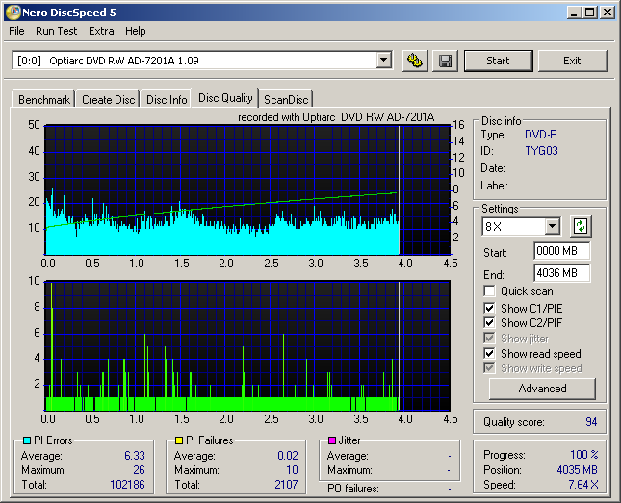Toggle the Show C1/PIE checkbox
Viewport: 621px width, 503px height.
point(490,308)
